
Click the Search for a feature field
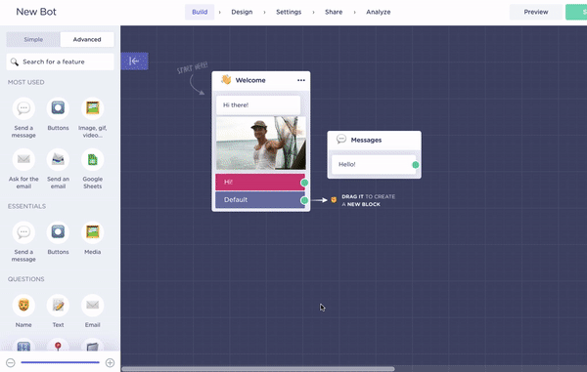click(x=61, y=62)
